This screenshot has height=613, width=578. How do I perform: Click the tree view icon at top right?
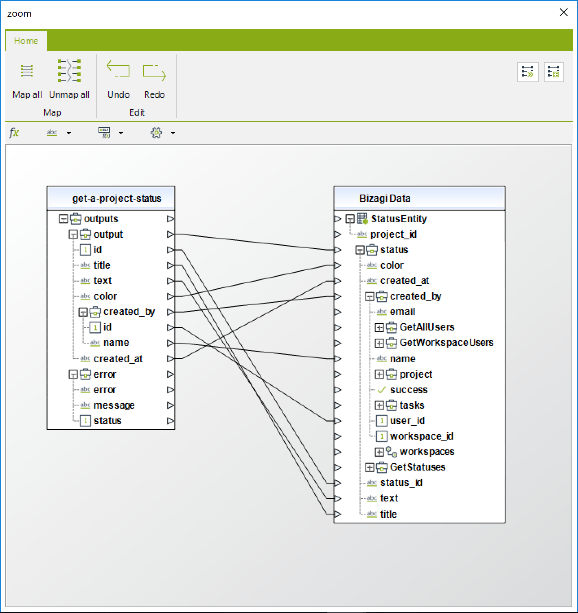[x=554, y=72]
